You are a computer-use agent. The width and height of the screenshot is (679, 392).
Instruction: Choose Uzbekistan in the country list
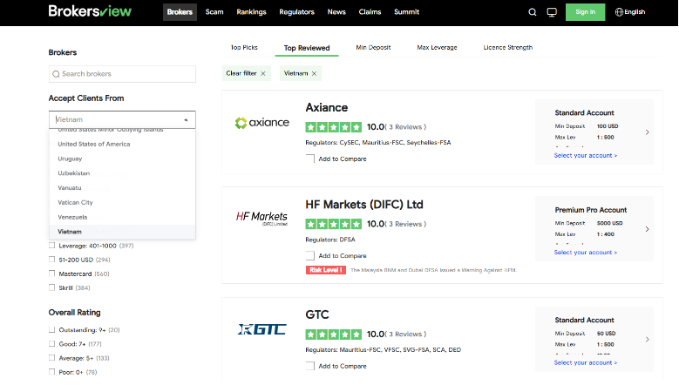tap(122, 173)
